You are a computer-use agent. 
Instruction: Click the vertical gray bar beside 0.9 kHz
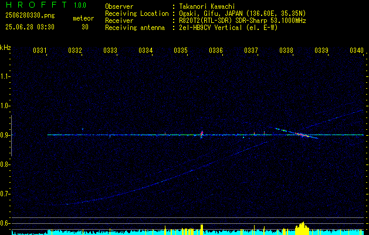(x=11, y=136)
